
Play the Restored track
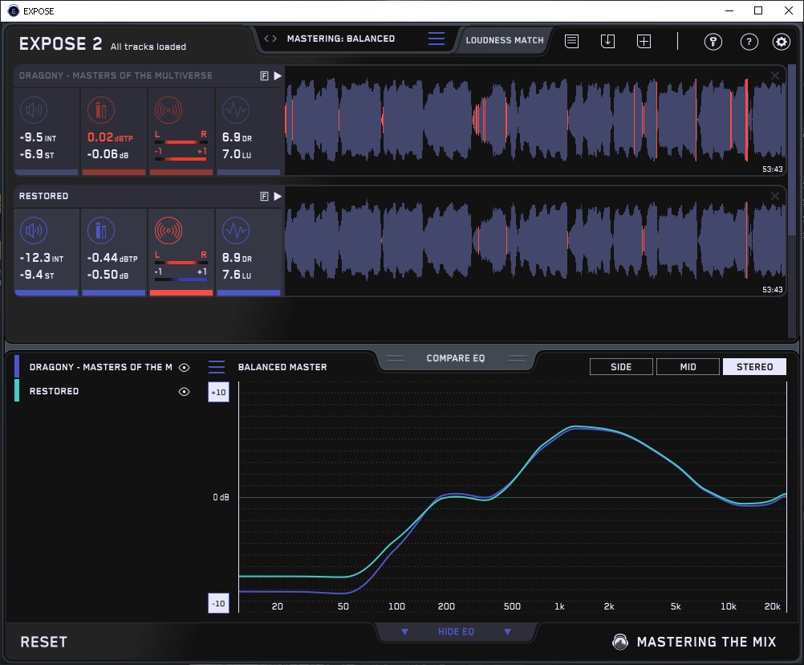coord(278,196)
